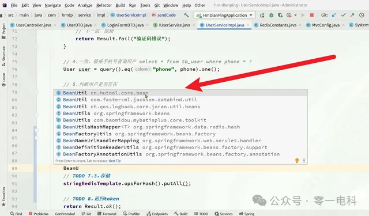The height and width of the screenshot is (216, 369).
Task: Open the Tools menu
Action: click(x=145, y=5)
